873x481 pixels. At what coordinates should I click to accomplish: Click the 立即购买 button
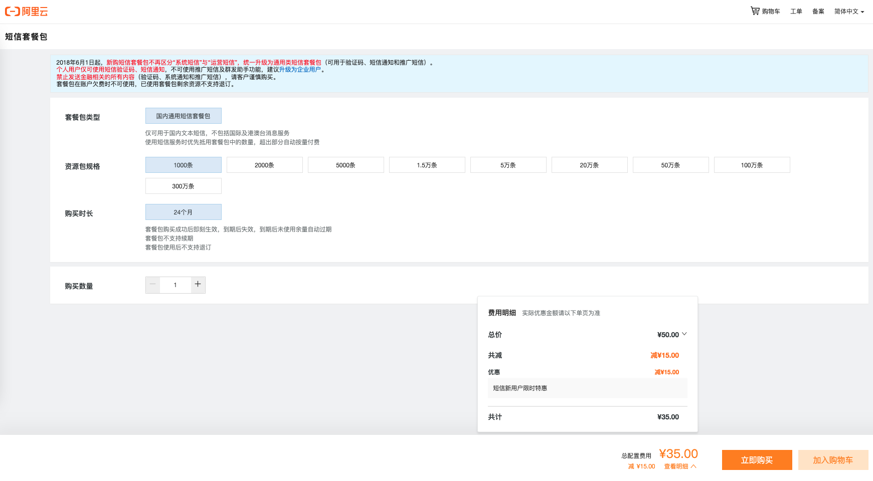[757, 460]
